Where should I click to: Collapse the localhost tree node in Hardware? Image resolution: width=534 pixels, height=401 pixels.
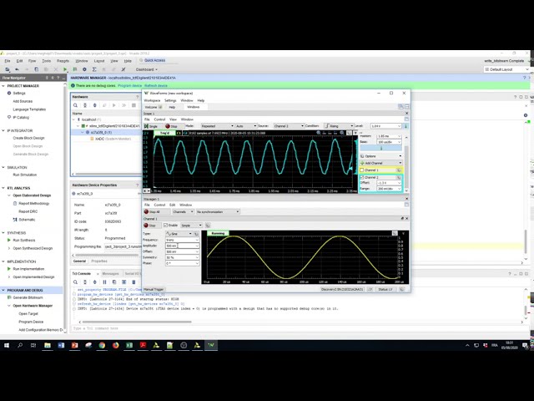click(x=74, y=119)
